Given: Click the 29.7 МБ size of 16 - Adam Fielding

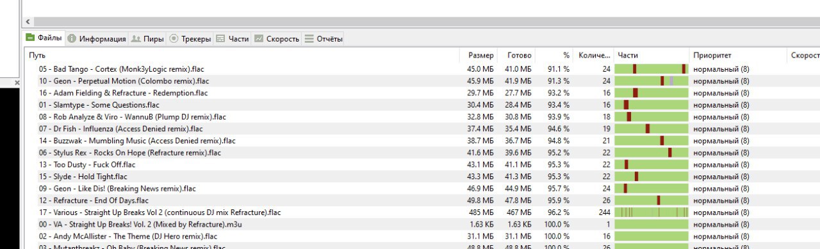Looking at the screenshot, I should click(480, 93).
